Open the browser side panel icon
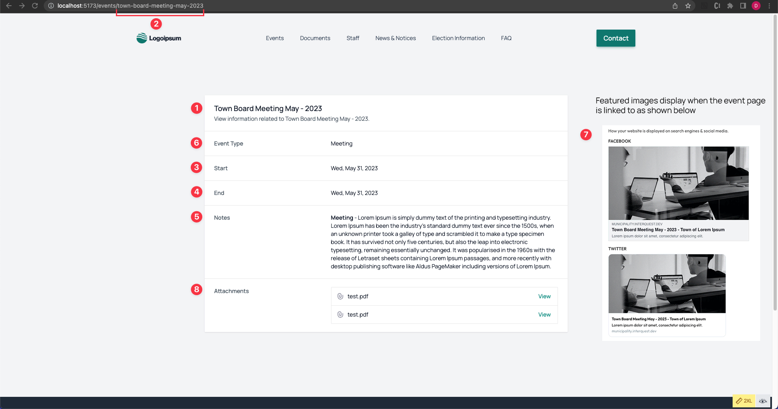This screenshot has width=778, height=409. pyautogui.click(x=743, y=6)
